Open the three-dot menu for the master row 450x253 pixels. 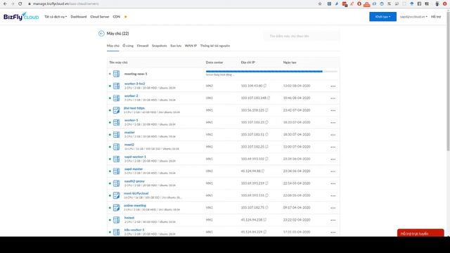(333, 134)
